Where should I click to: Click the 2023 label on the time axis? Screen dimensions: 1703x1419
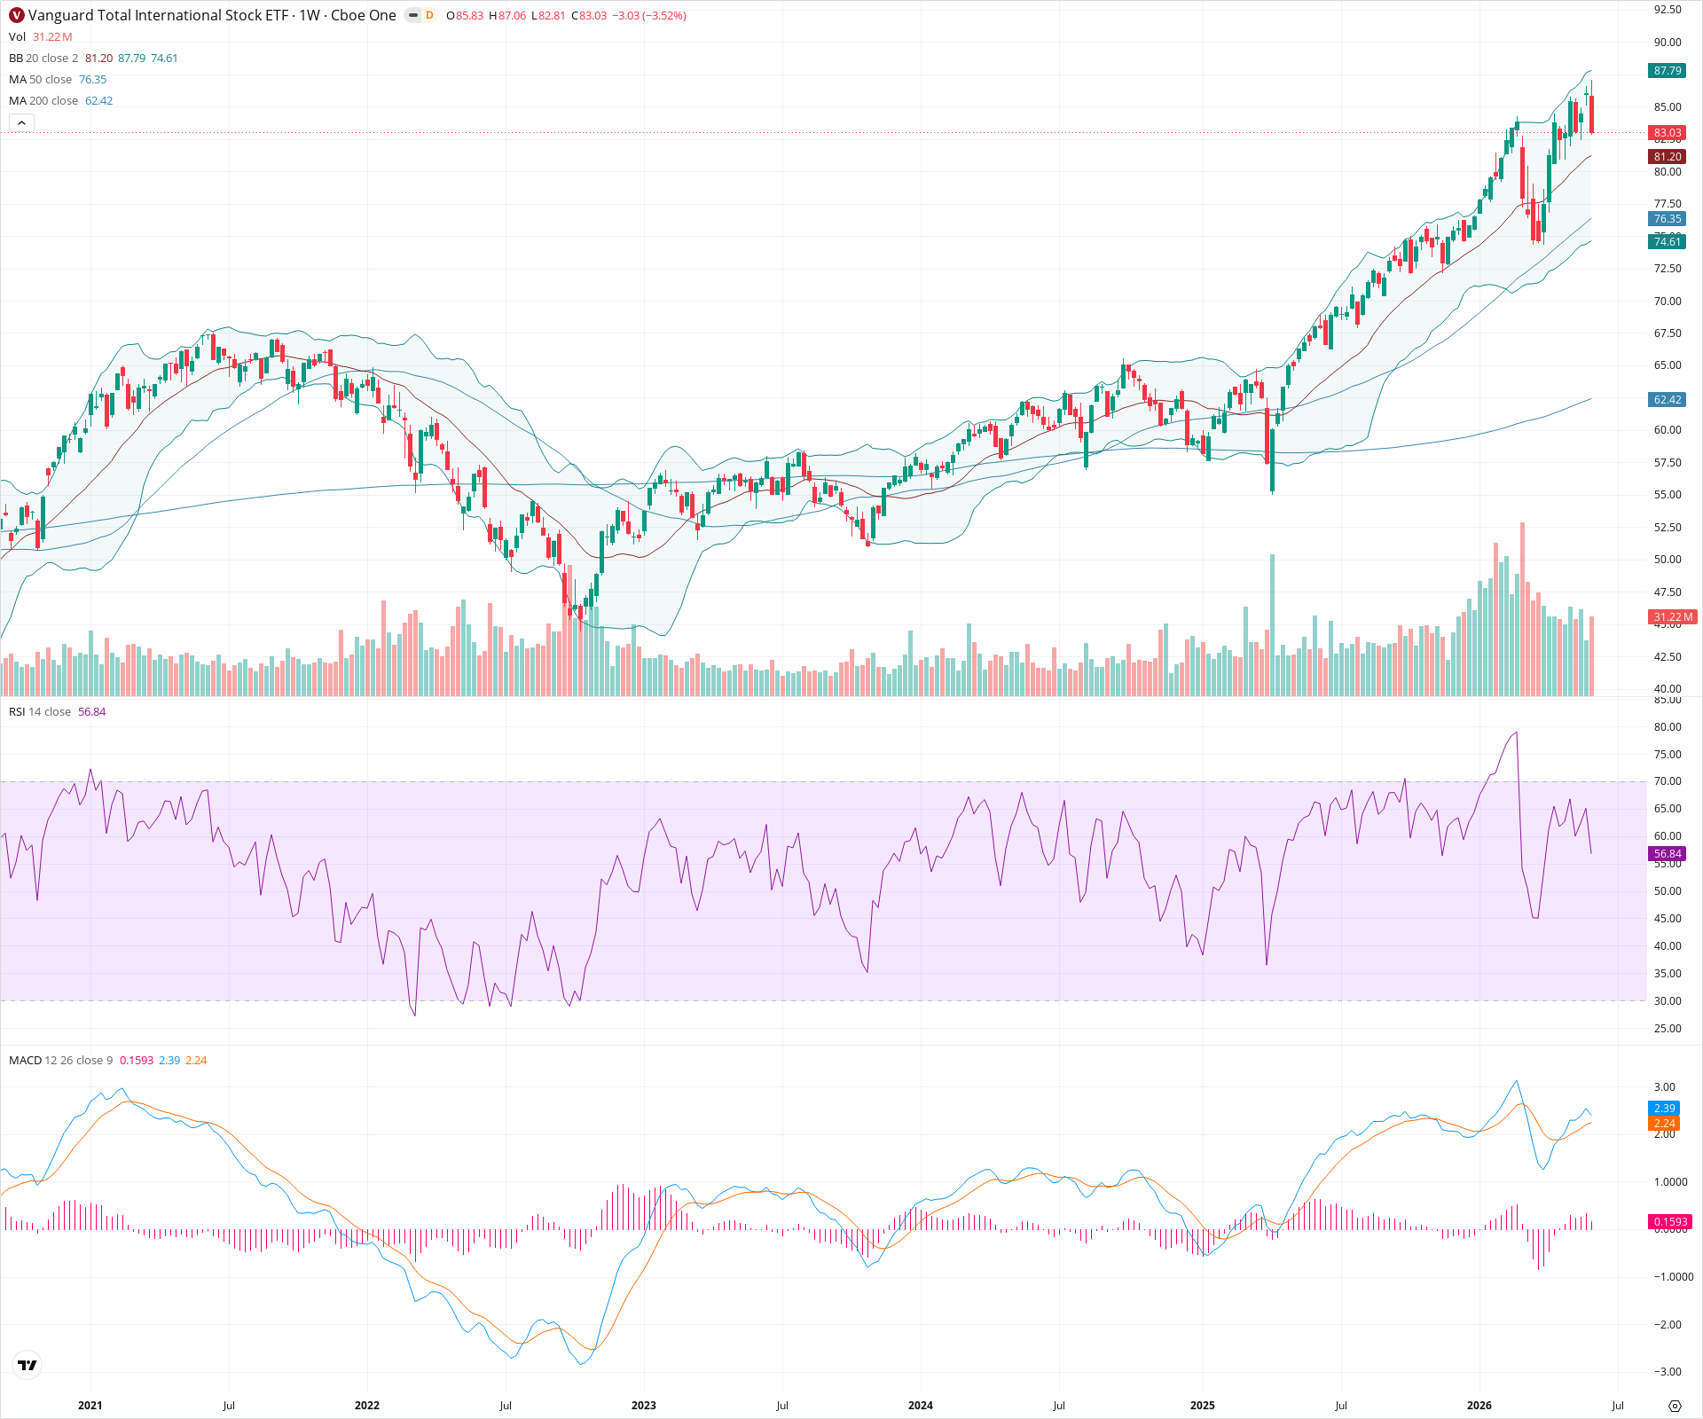point(643,1406)
